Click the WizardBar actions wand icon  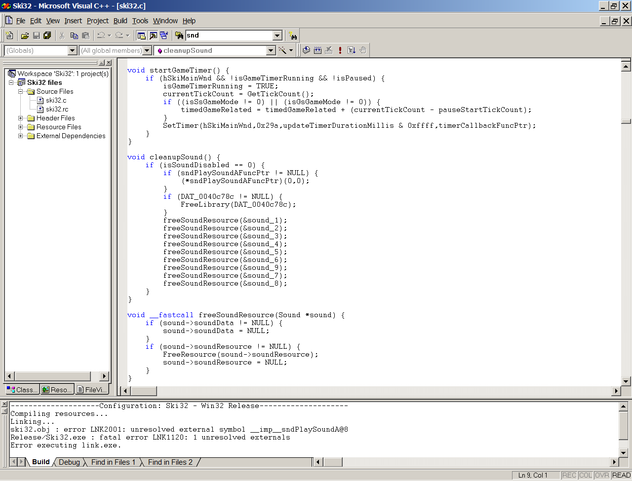(283, 50)
